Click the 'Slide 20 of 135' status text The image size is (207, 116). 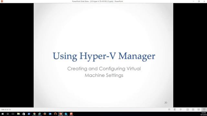tap(6, 110)
